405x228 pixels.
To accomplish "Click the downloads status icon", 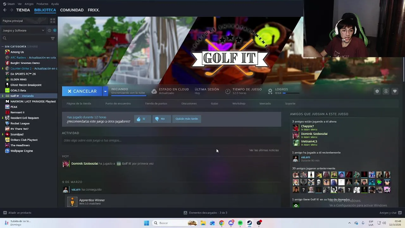I will (185, 213).
